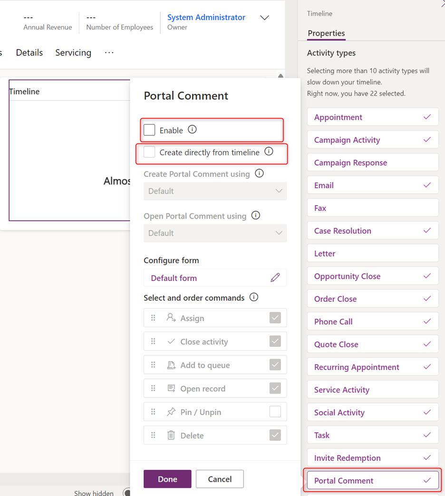The image size is (445, 496).
Task: Click info icon beside Create directly from timeline
Action: (269, 152)
